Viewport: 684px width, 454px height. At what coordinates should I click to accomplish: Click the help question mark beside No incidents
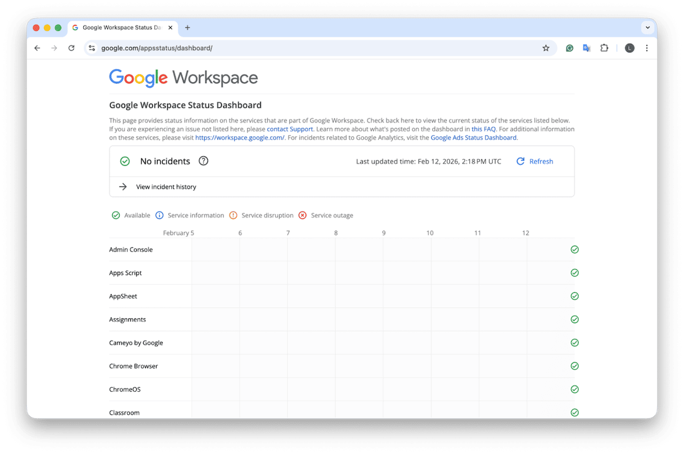204,161
